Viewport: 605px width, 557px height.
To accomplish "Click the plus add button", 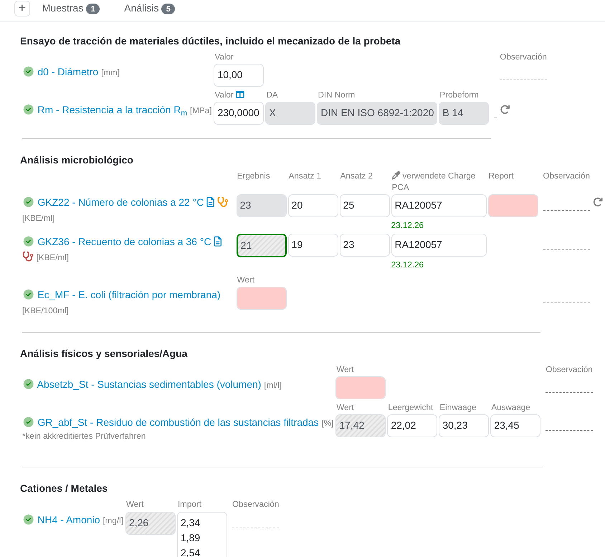I will pos(22,8).
